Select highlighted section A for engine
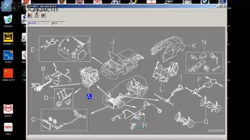The image size is (250, 140). point(89,97)
